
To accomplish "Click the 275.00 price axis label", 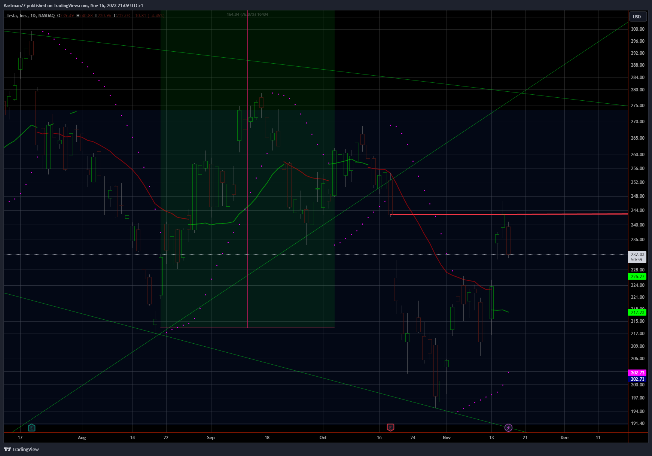I will [x=637, y=106].
